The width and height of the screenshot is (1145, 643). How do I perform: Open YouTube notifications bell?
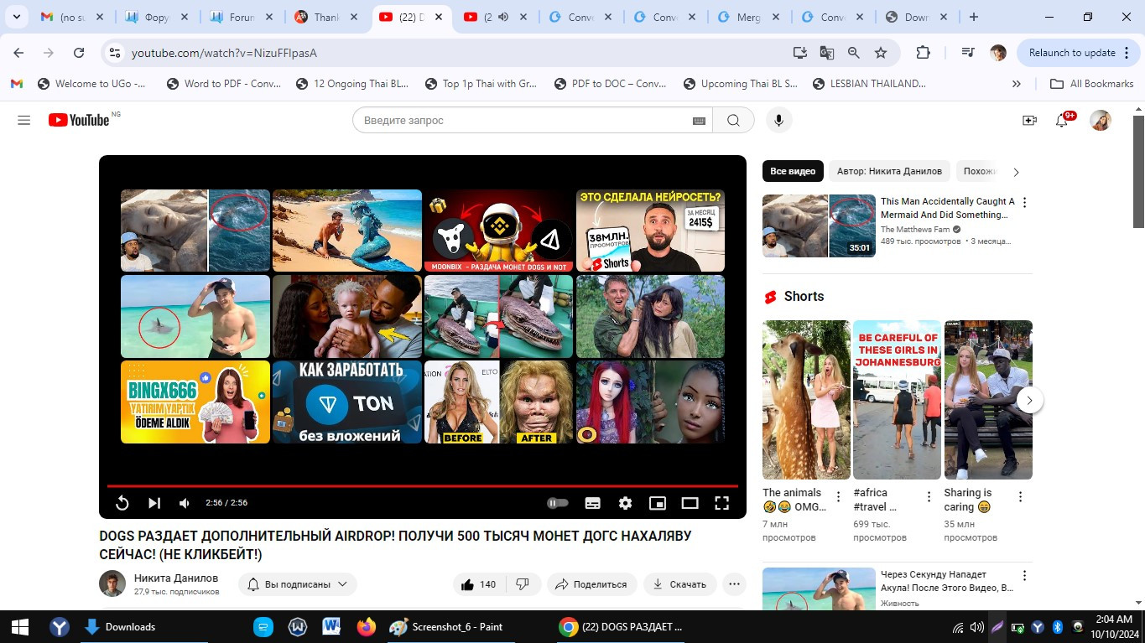[1062, 120]
